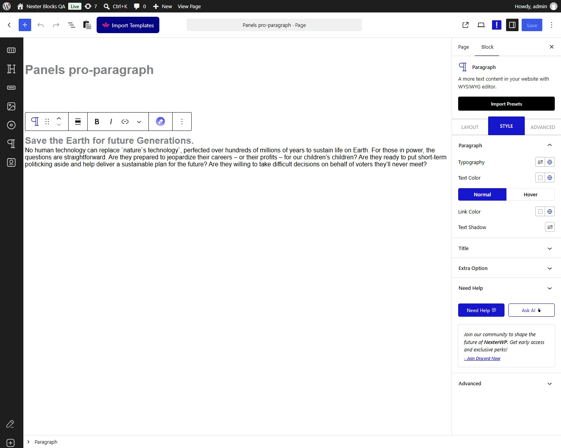Click the clipboard paste icon beside Import Templates

pos(87,25)
